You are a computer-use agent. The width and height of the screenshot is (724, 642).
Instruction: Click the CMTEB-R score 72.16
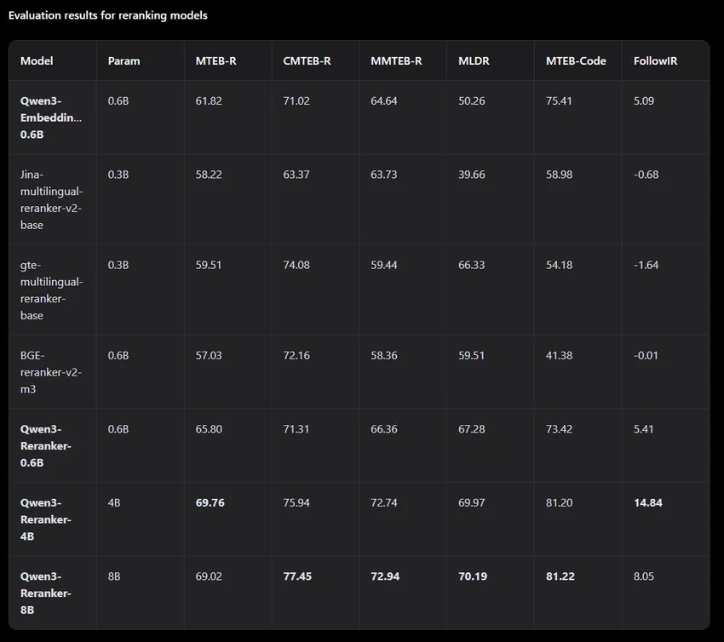296,355
